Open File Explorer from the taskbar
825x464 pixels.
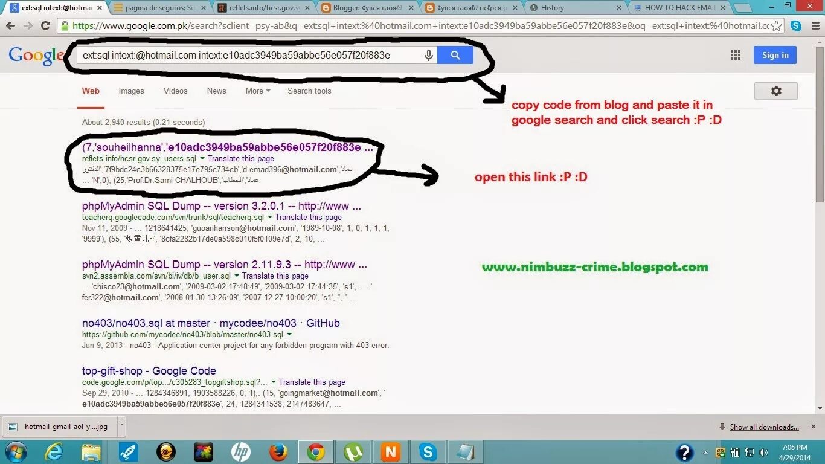(x=91, y=451)
